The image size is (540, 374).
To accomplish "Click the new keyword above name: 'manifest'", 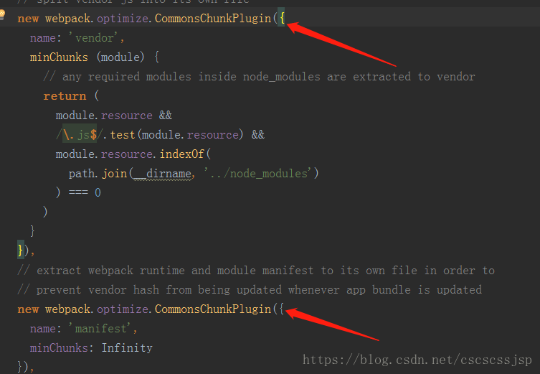I will [28, 309].
